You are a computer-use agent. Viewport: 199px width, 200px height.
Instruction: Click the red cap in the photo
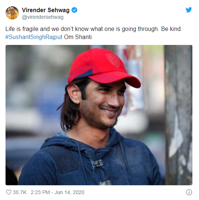click(x=103, y=68)
